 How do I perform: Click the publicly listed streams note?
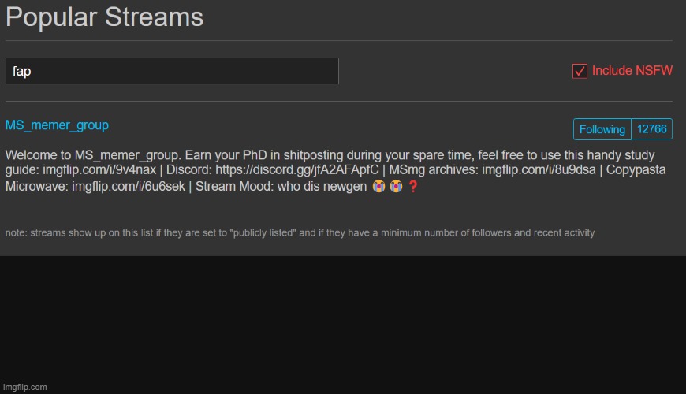point(300,232)
